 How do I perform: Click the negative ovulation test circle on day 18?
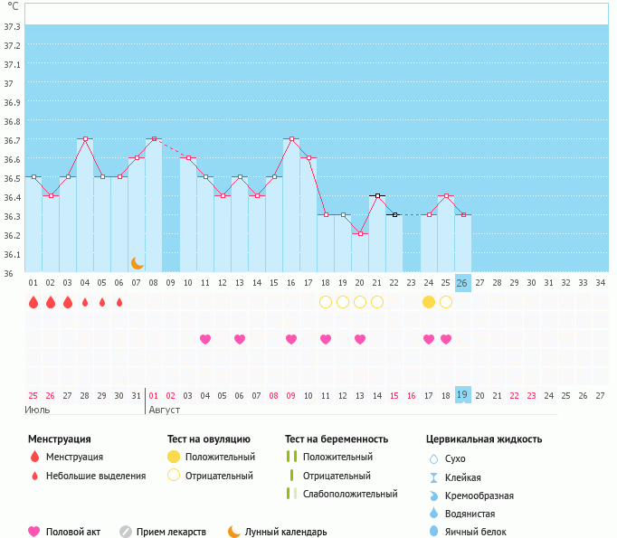pyautogui.click(x=326, y=302)
